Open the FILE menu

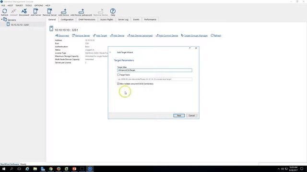(3, 5)
